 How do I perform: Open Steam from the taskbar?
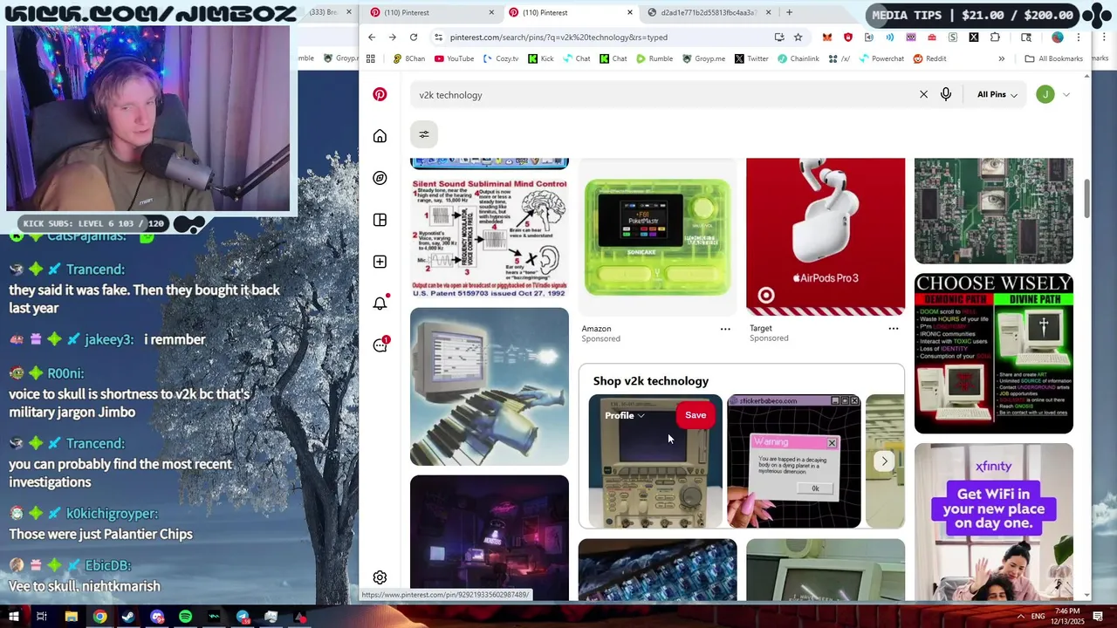point(128,617)
